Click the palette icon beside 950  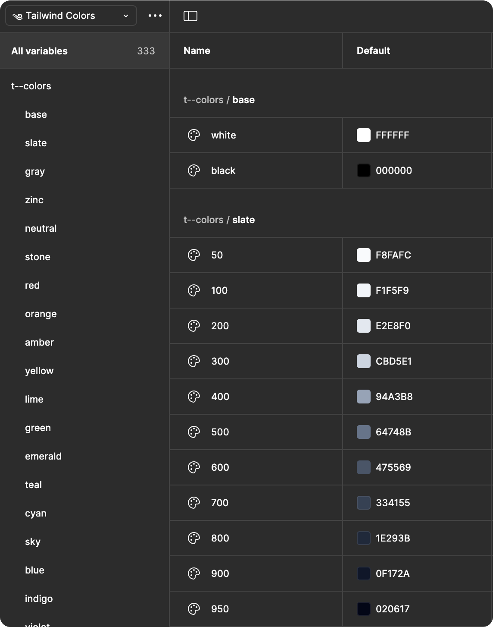(x=194, y=609)
